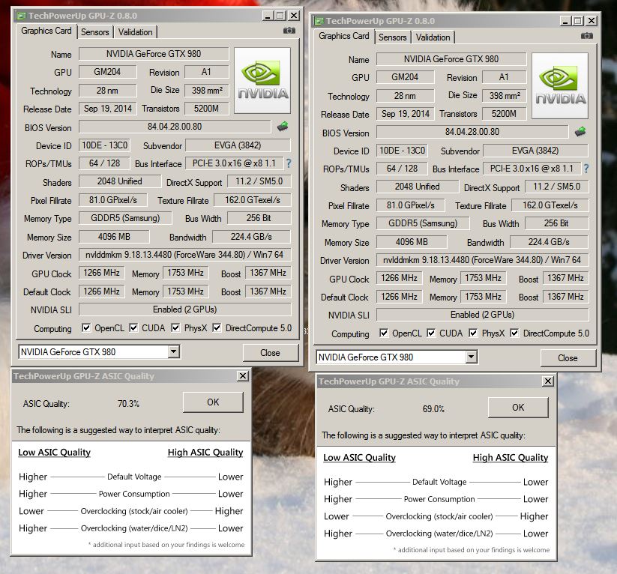The image size is (617, 574).
Task: Click OK in right ASIC Quality dialog
Action: (x=518, y=407)
